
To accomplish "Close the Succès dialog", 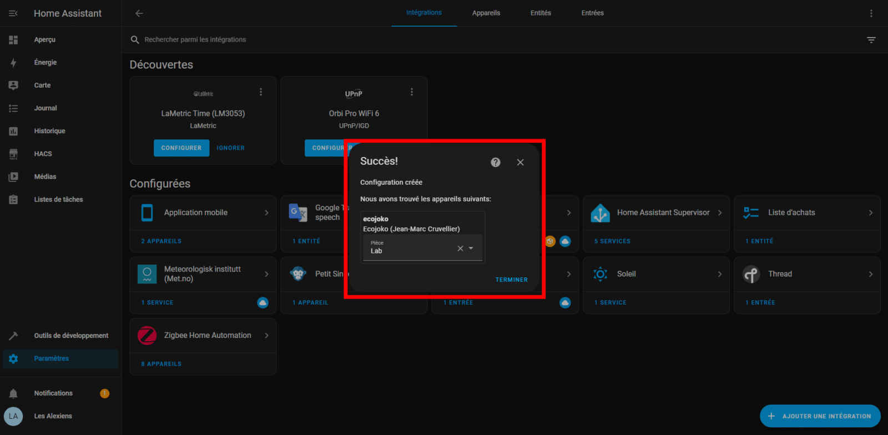I will pos(520,162).
